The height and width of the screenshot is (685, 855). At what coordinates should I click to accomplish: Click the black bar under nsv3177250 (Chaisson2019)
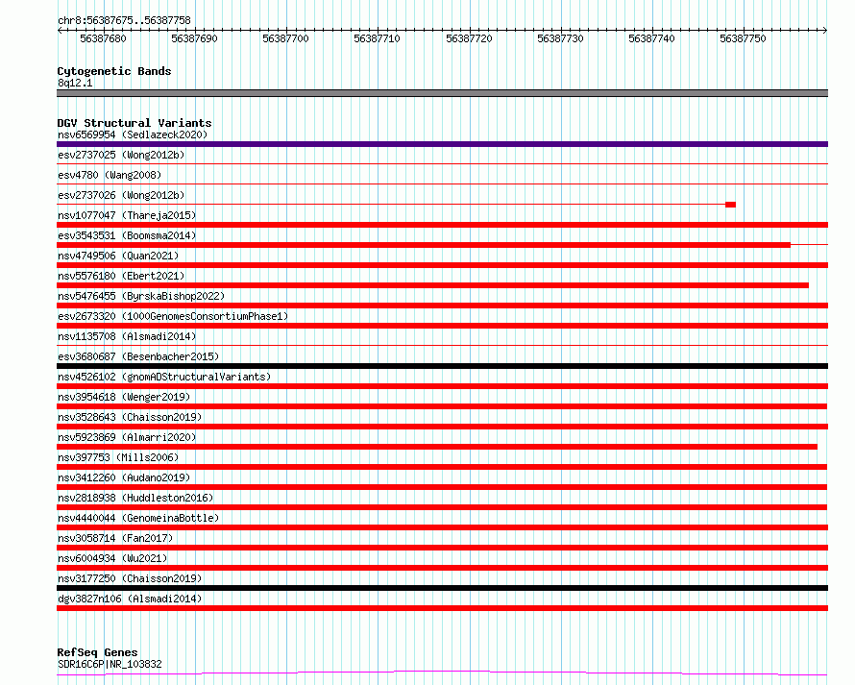click(x=442, y=588)
